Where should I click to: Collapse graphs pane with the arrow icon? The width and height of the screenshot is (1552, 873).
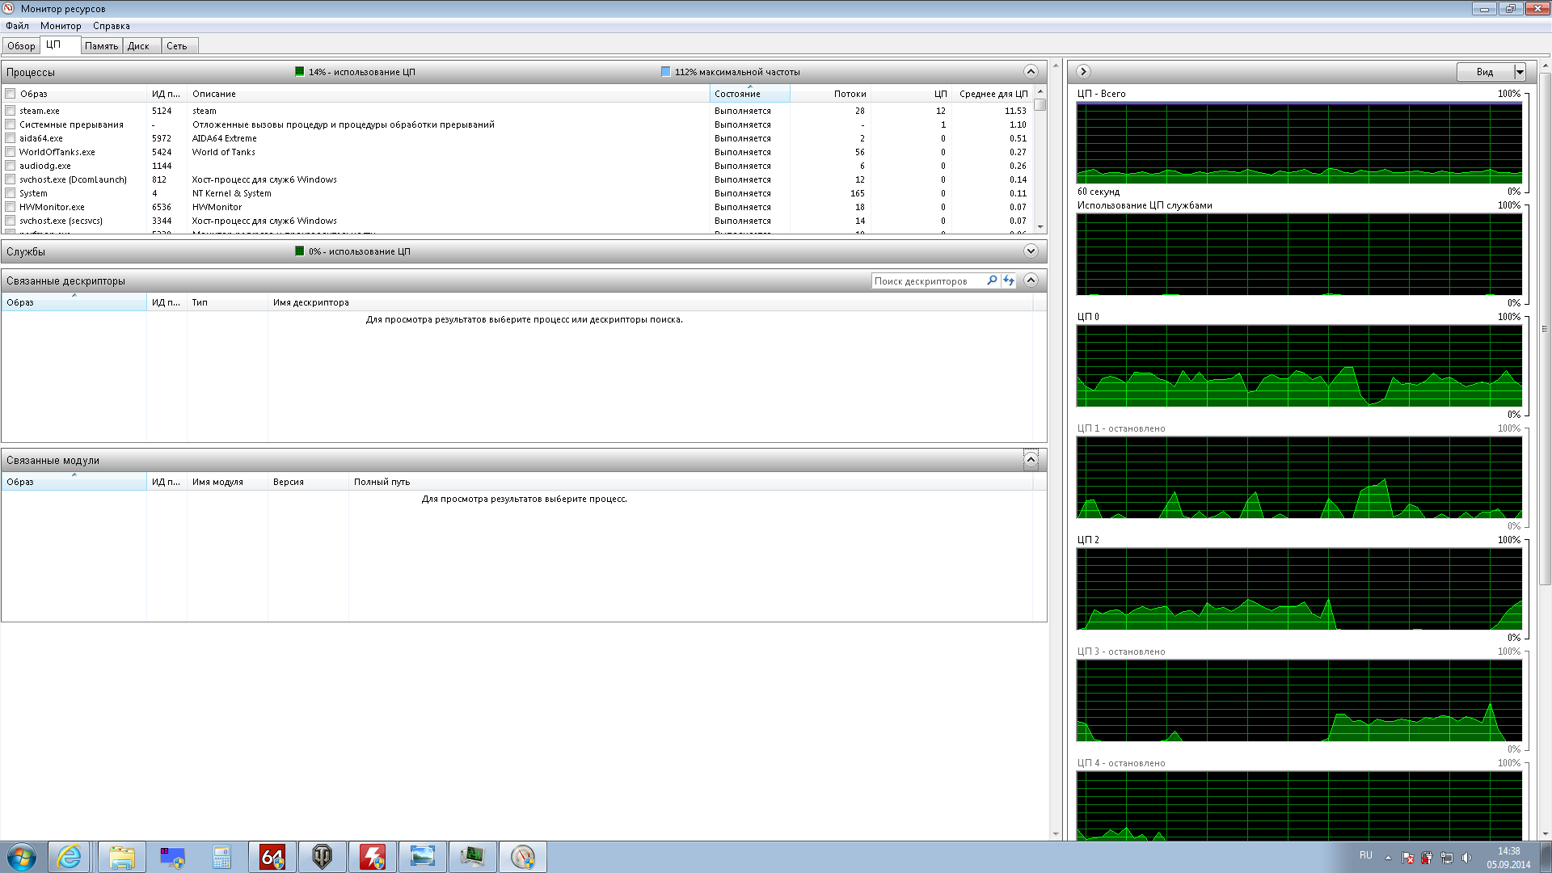pyautogui.click(x=1084, y=71)
